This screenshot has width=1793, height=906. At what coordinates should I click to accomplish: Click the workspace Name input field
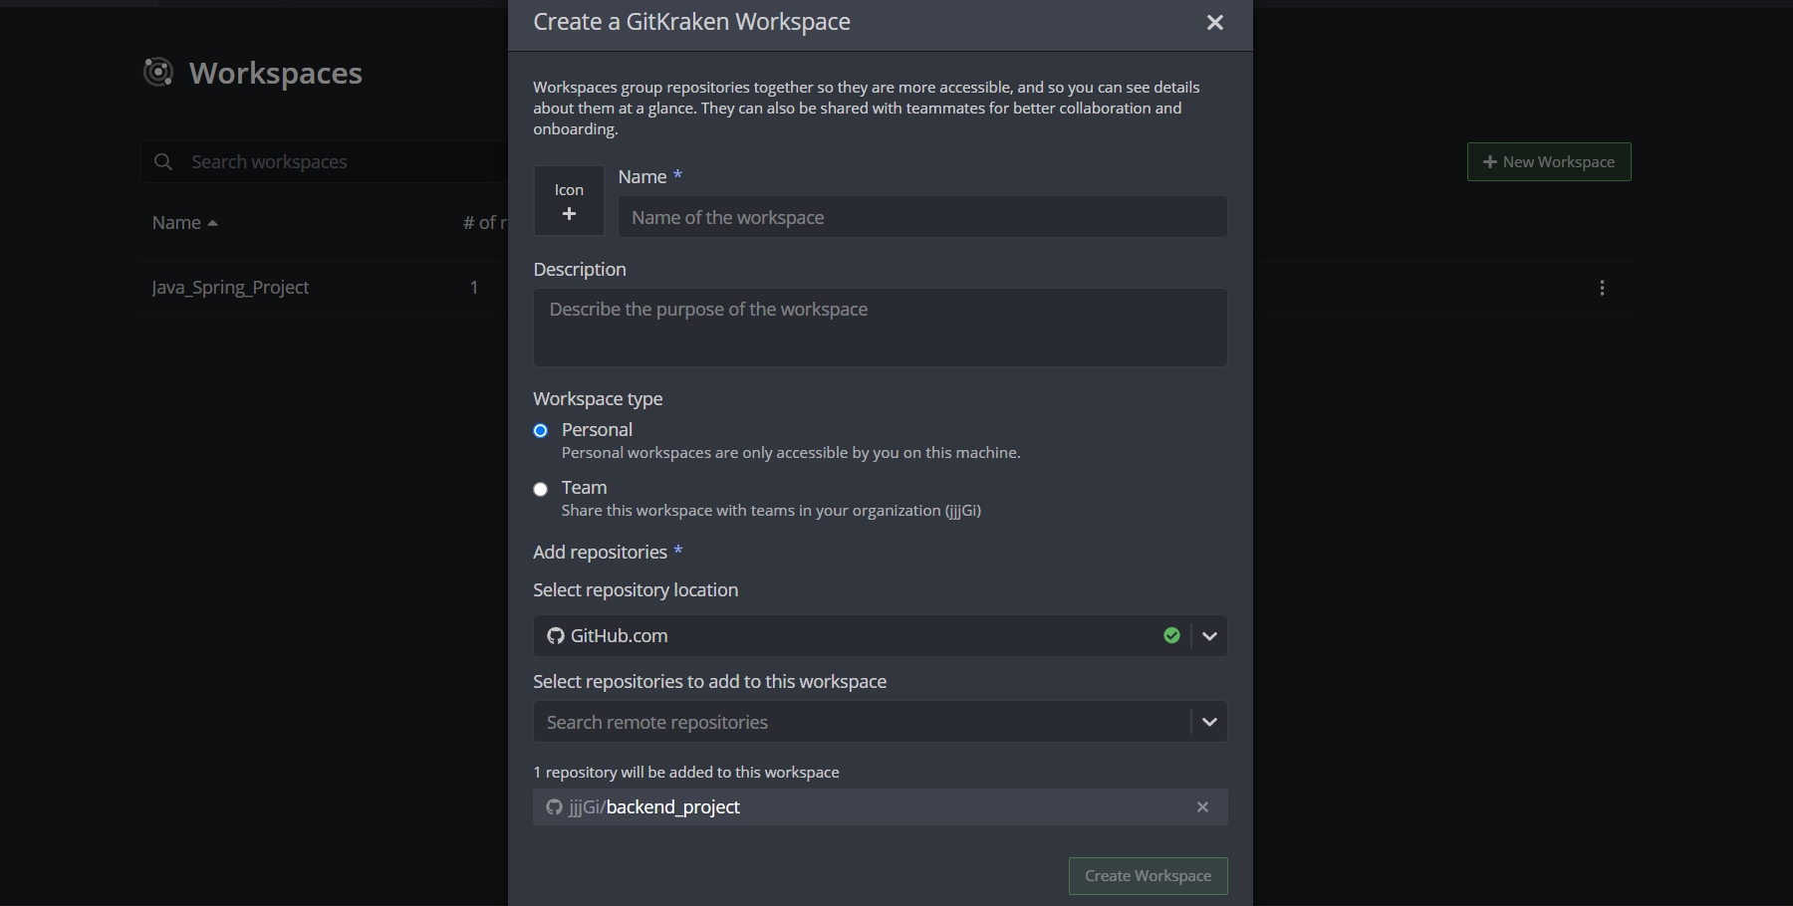921,216
